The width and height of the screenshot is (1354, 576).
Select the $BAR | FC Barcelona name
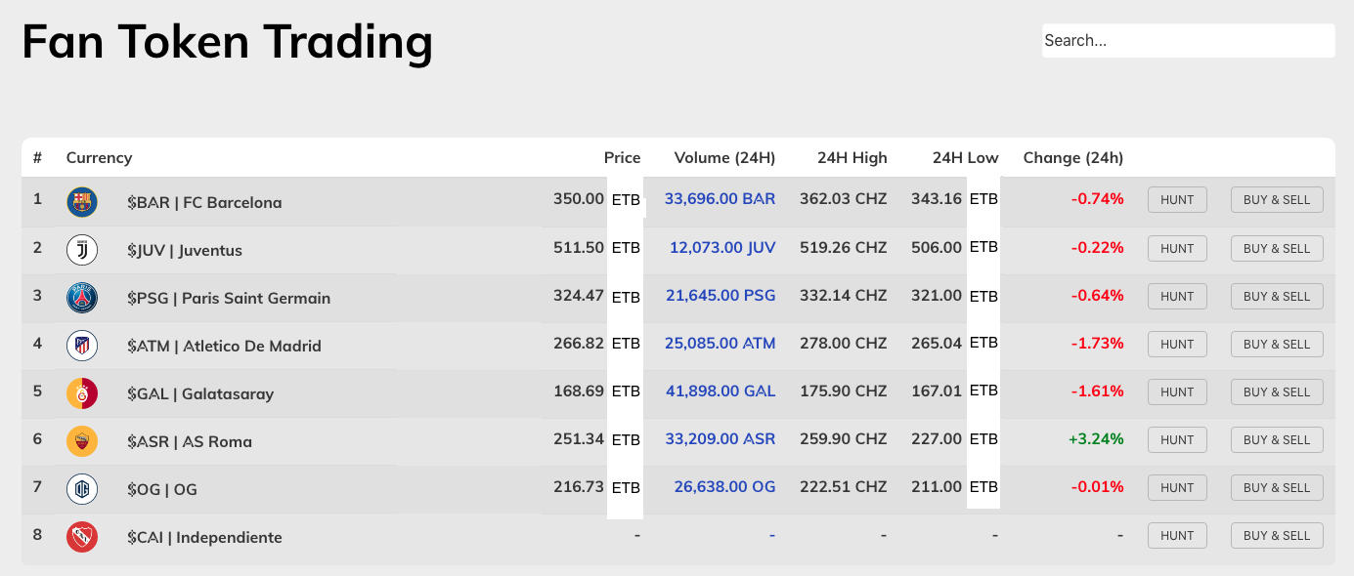[x=204, y=203]
